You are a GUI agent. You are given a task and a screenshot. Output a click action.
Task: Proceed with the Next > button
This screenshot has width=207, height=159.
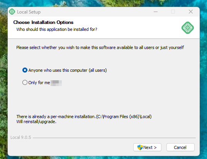click(147, 147)
